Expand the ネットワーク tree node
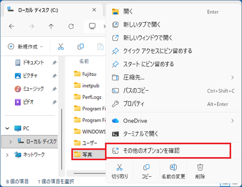 pyautogui.click(x=7, y=155)
